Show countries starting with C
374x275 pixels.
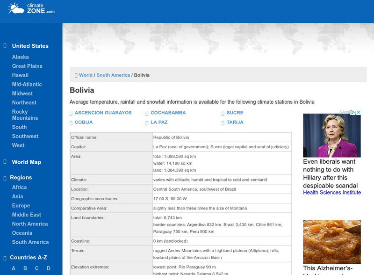pyautogui.click(x=37, y=268)
